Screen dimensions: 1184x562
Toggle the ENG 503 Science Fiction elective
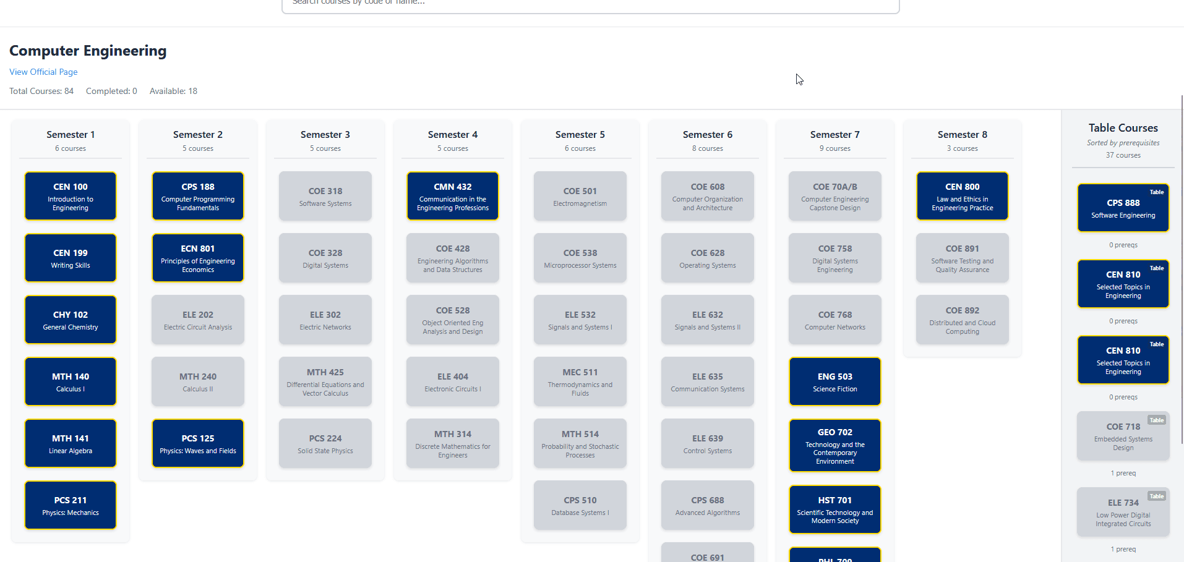835,381
